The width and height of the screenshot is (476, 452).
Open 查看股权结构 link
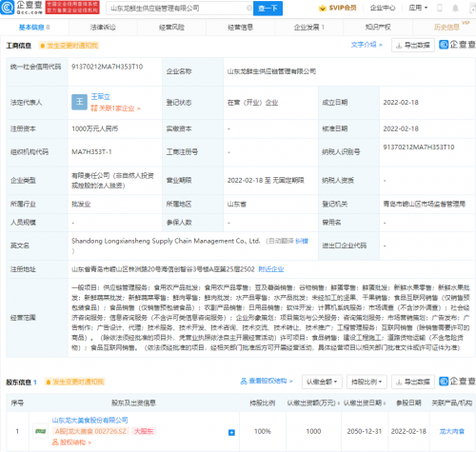(x=267, y=381)
